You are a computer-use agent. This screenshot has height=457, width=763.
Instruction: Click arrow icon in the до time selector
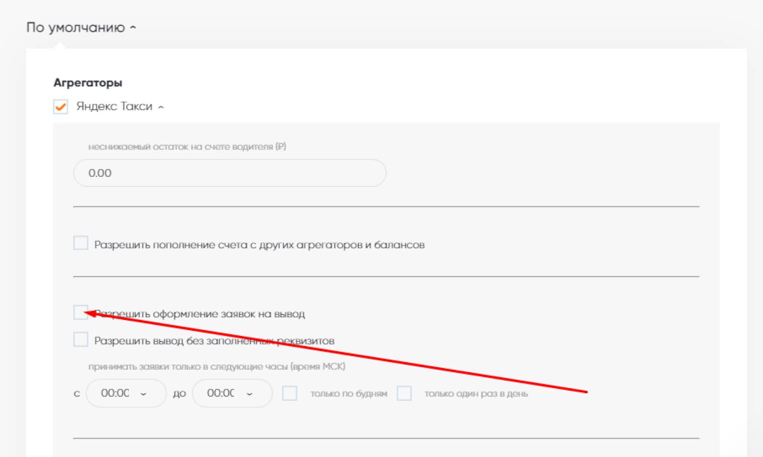[249, 394]
